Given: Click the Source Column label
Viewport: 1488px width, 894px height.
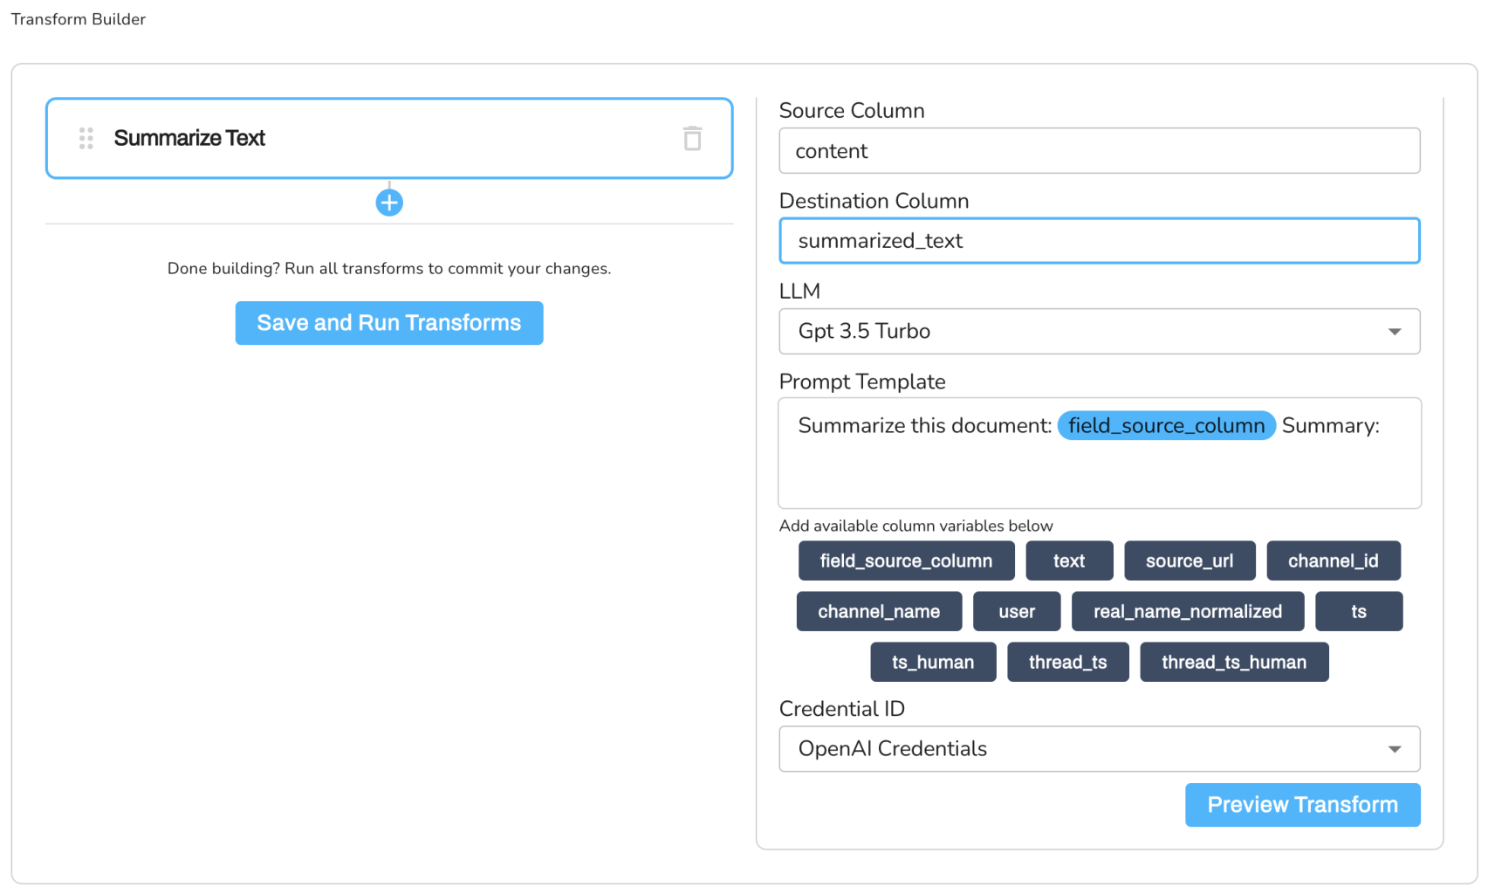Looking at the screenshot, I should point(852,111).
